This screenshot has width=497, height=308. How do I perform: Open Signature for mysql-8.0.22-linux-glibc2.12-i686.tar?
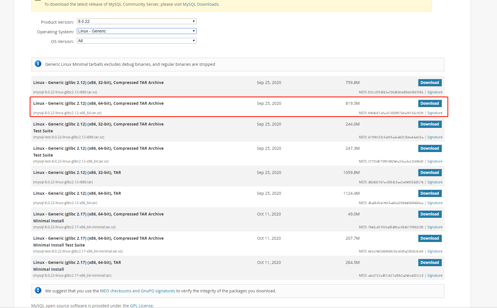[435, 182]
